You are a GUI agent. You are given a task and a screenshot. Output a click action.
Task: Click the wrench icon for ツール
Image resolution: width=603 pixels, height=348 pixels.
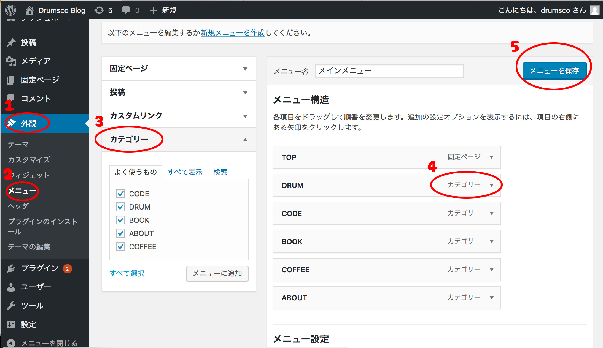(11, 306)
